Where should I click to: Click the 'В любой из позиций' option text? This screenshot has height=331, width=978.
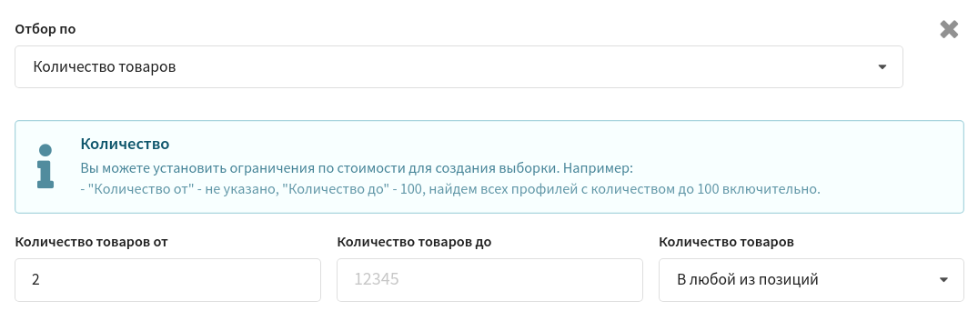point(747,280)
